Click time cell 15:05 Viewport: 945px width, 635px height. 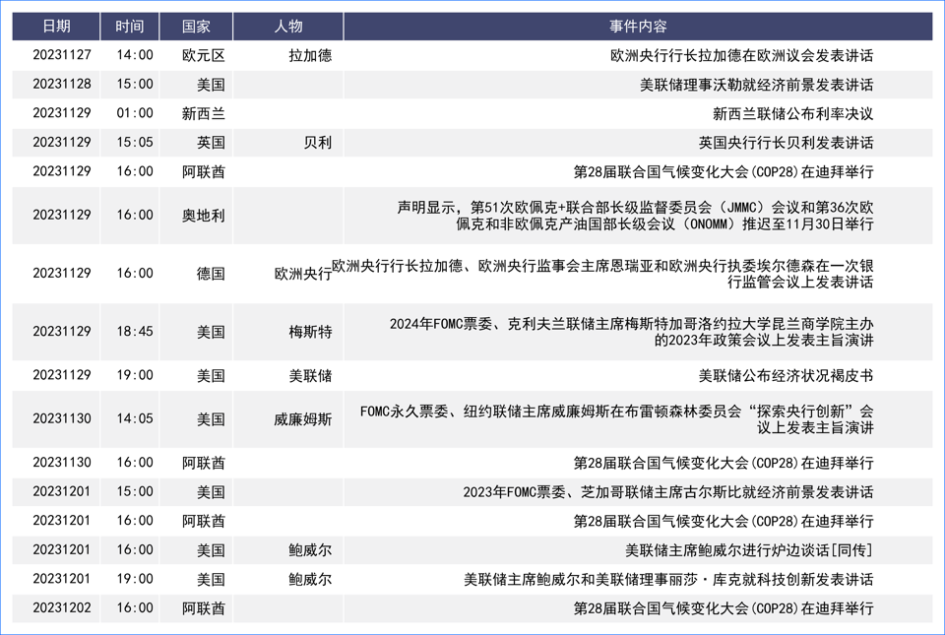click(x=135, y=142)
